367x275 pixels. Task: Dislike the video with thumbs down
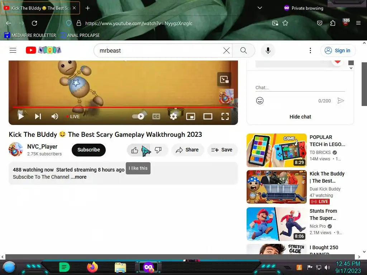pos(158,150)
